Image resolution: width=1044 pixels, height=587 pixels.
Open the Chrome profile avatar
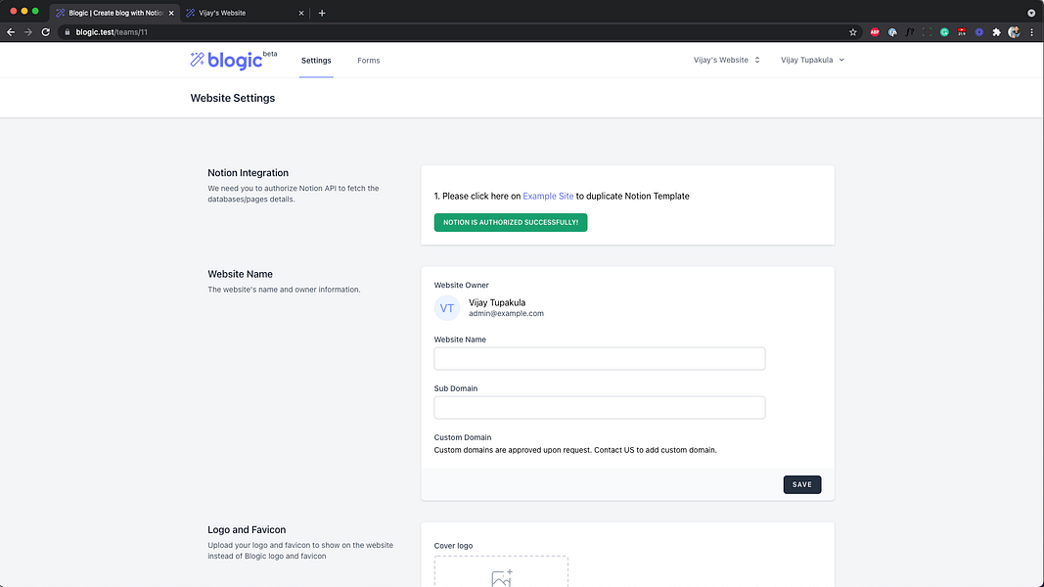(x=1014, y=32)
